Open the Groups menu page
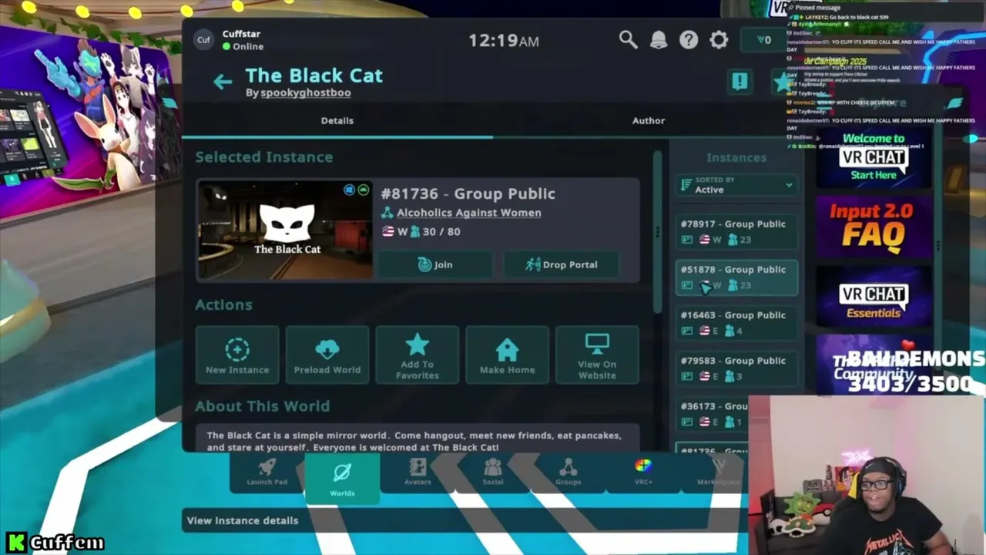This screenshot has height=555, width=986. (x=568, y=473)
